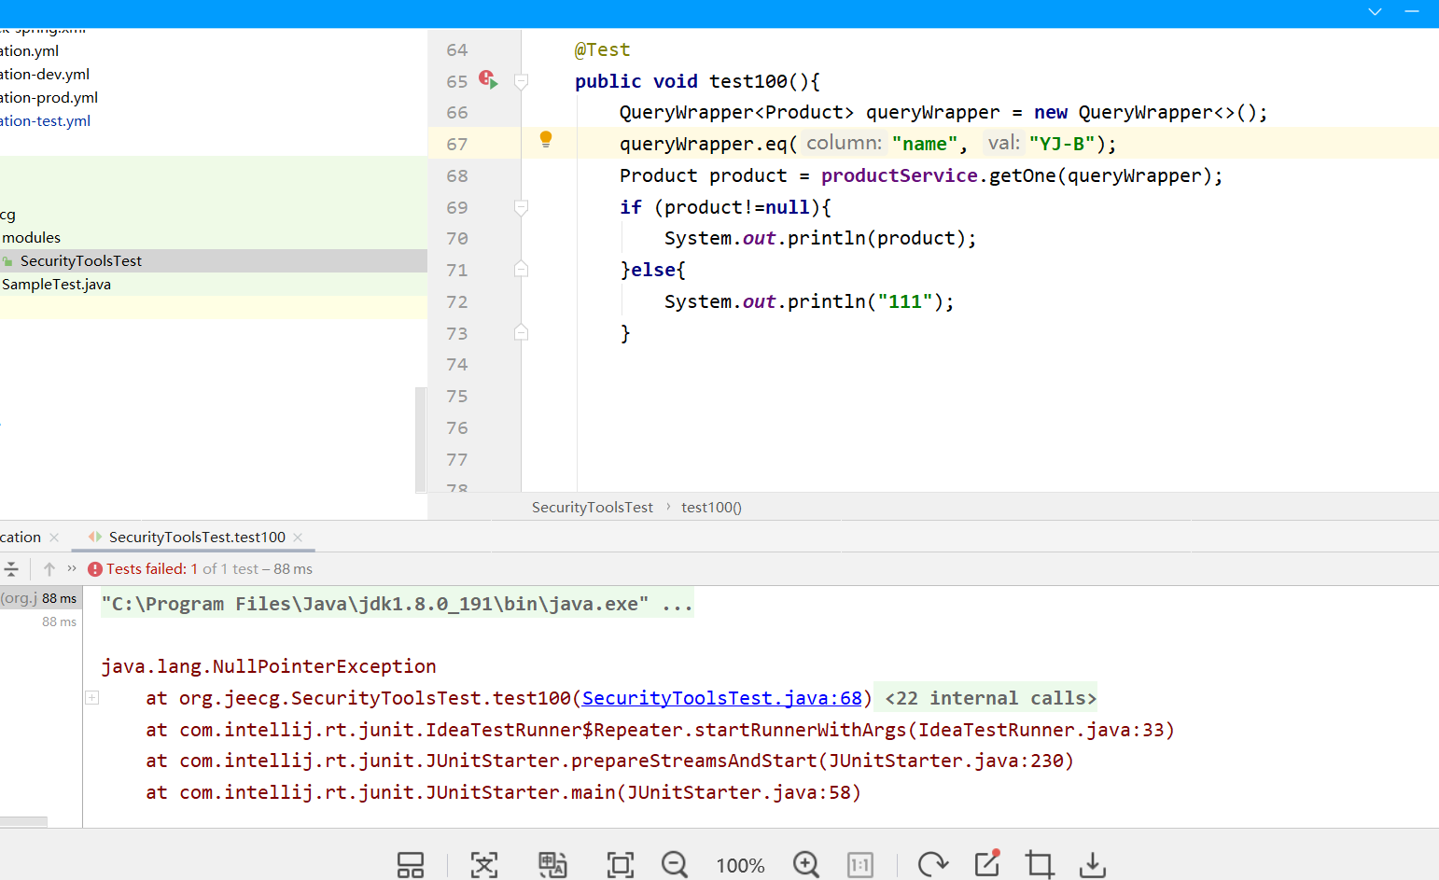Click the translate image icon
1439x880 pixels.
point(552,865)
